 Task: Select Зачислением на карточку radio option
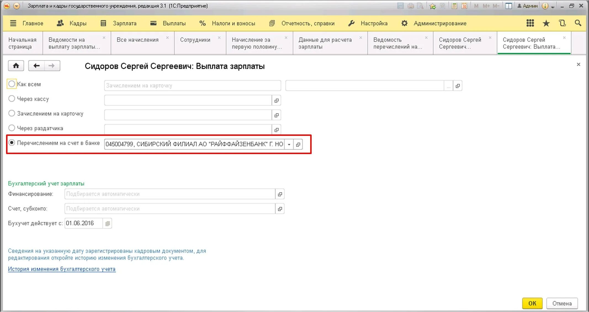click(x=12, y=113)
